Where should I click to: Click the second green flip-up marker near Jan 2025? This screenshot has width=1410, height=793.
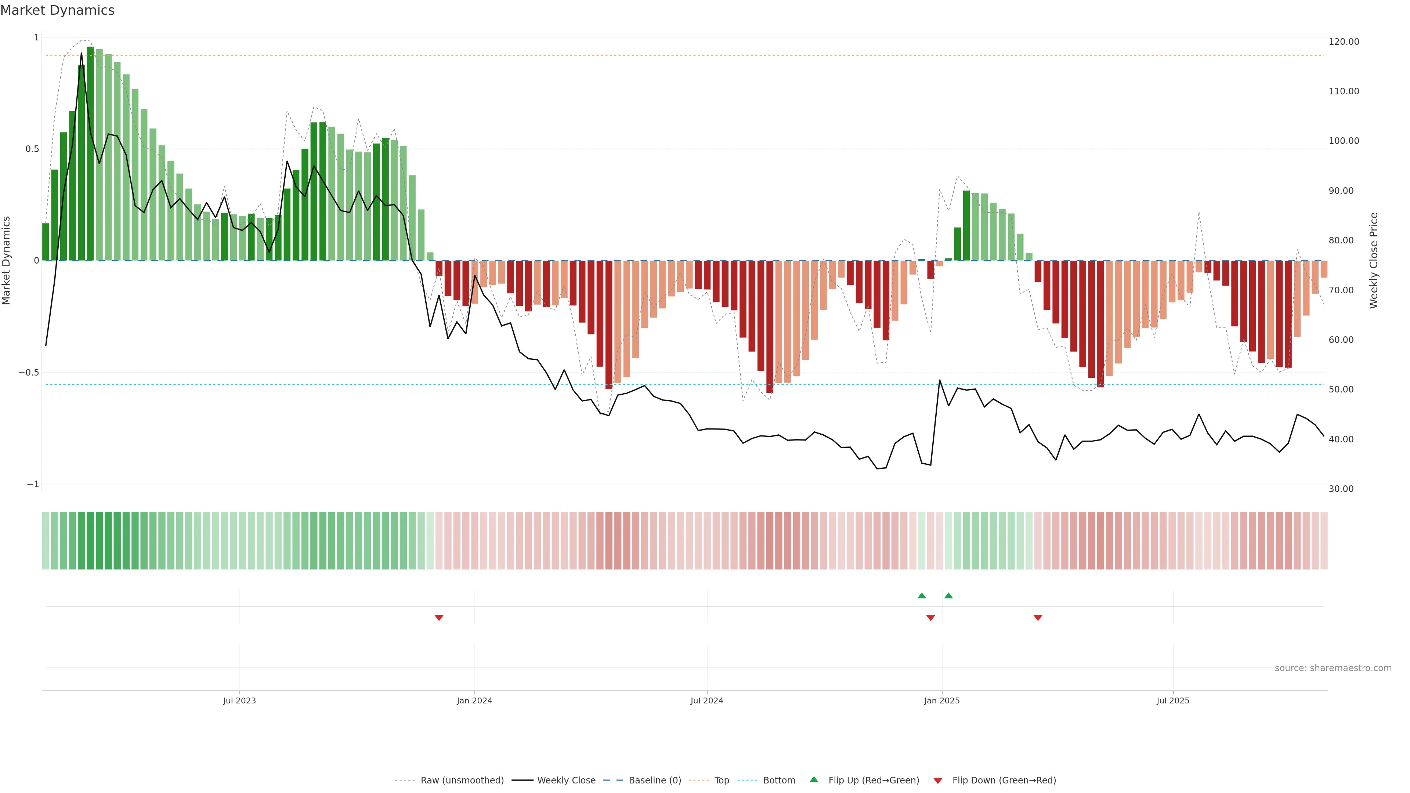pyautogui.click(x=948, y=595)
